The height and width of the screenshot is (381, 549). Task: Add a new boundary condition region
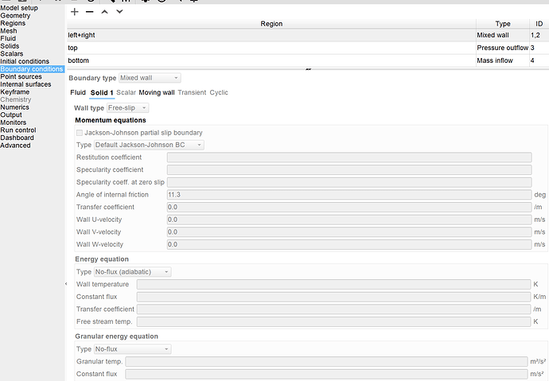coord(75,12)
